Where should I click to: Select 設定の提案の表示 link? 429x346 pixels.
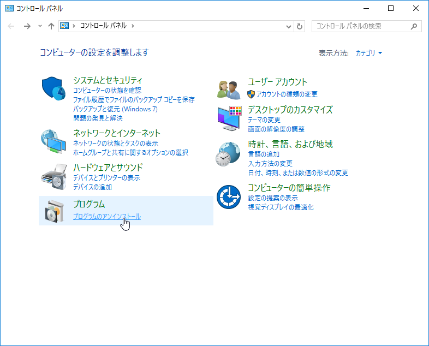point(273,198)
